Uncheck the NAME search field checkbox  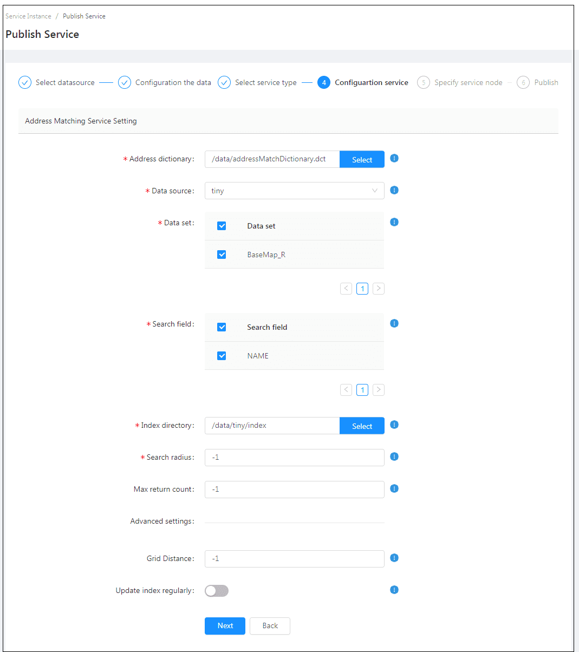(222, 356)
